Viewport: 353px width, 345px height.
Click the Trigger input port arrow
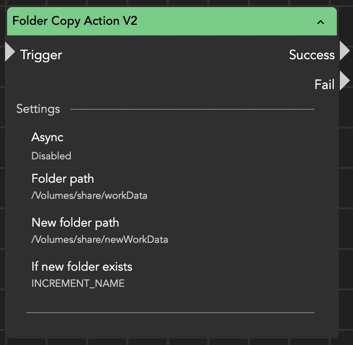click(10, 52)
